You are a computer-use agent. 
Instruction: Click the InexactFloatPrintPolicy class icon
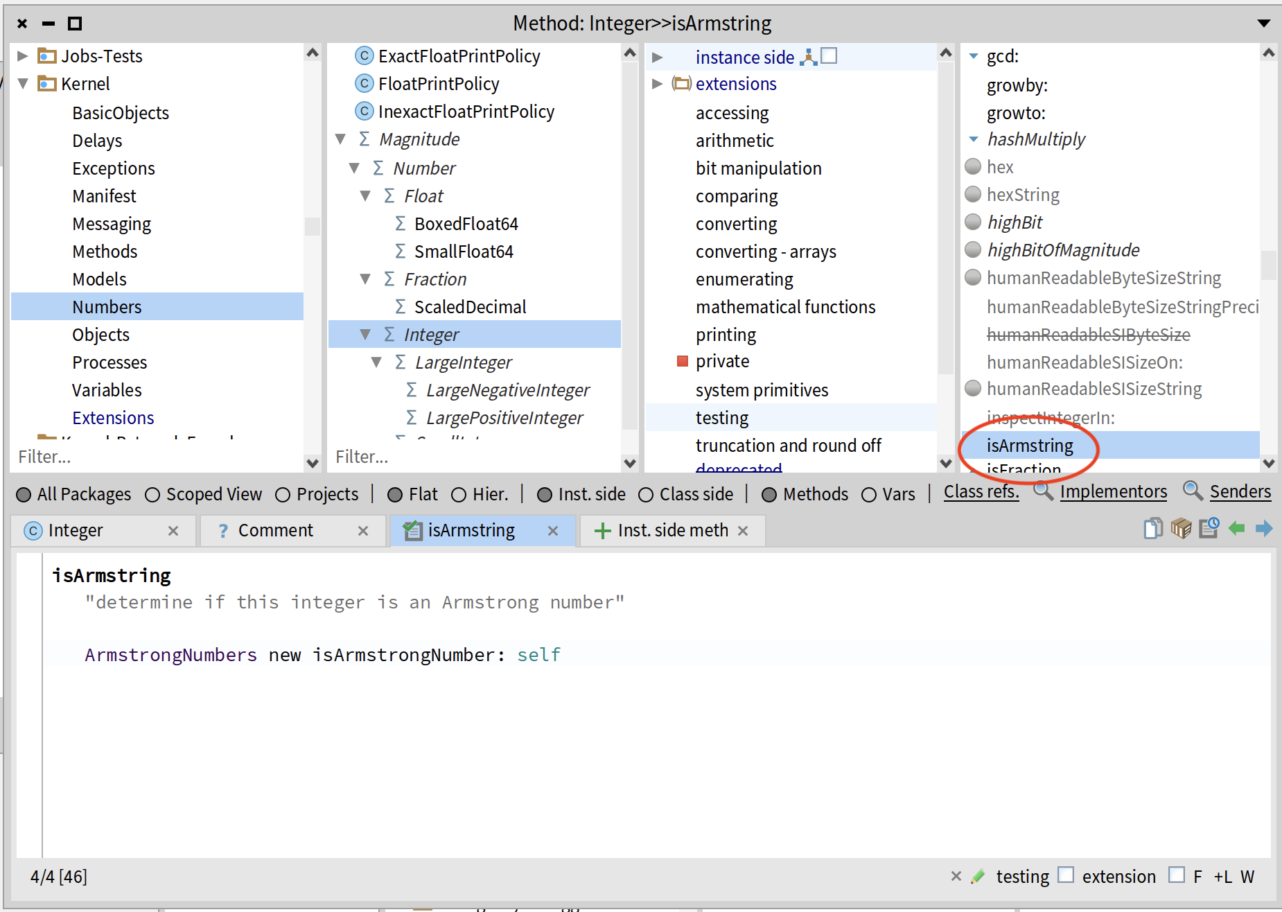(364, 111)
